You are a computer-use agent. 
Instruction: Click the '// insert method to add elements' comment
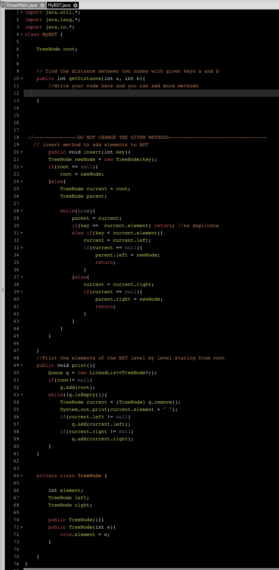pyautogui.click(x=91, y=145)
